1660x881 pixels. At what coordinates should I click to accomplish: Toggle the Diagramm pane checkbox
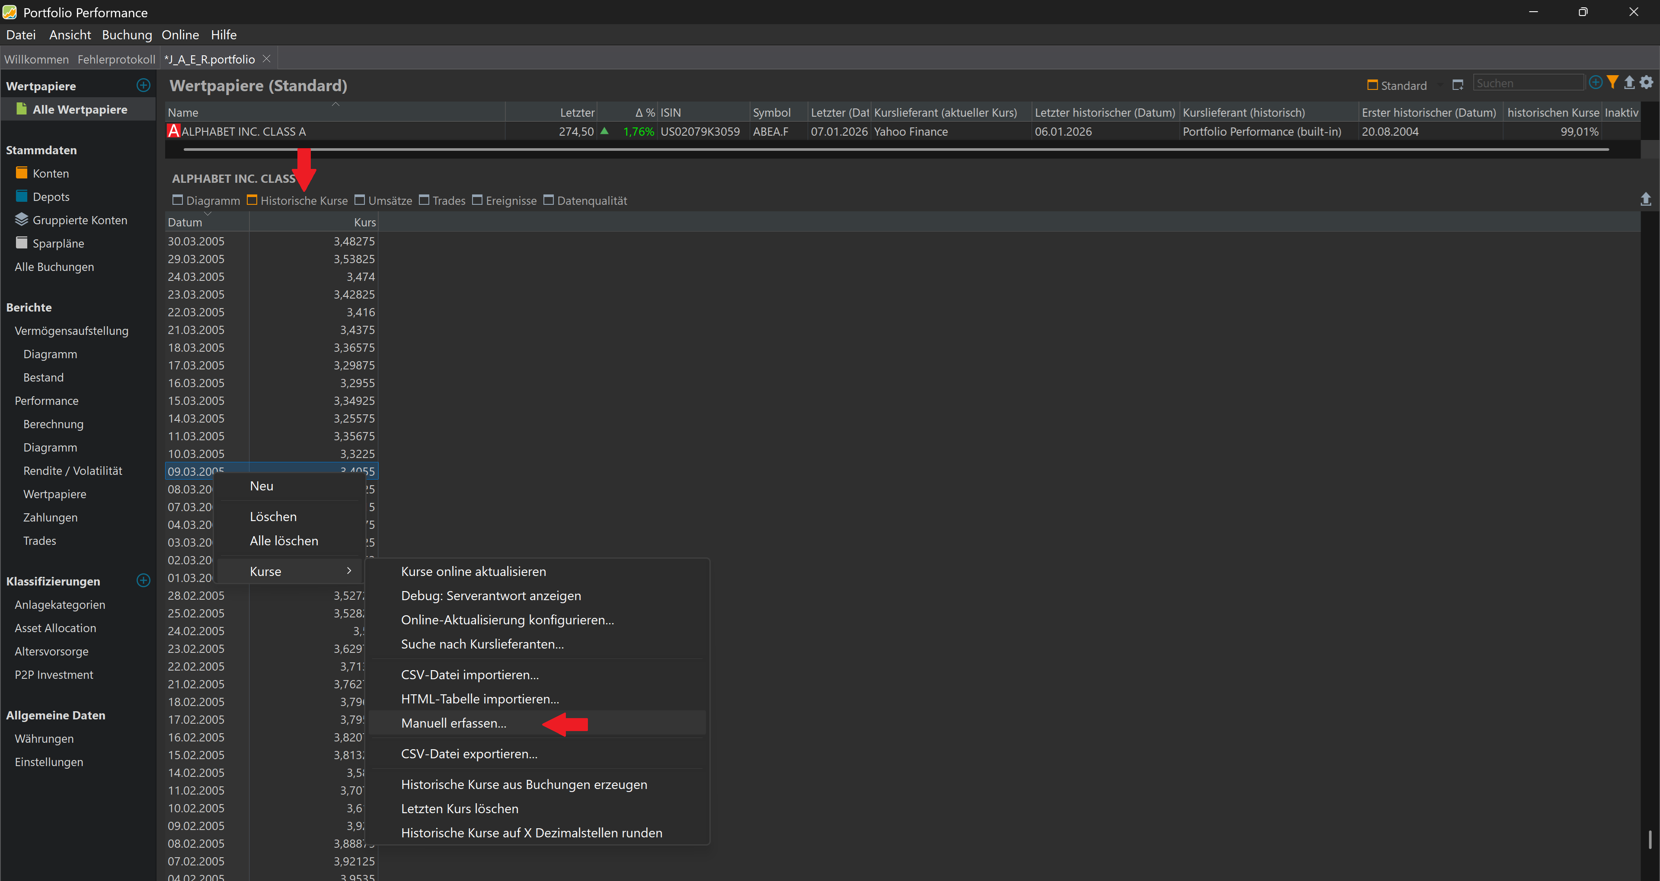178,200
